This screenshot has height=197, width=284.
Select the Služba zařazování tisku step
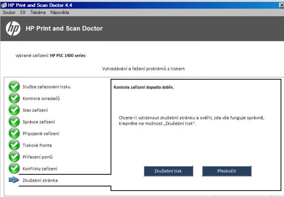(46, 87)
